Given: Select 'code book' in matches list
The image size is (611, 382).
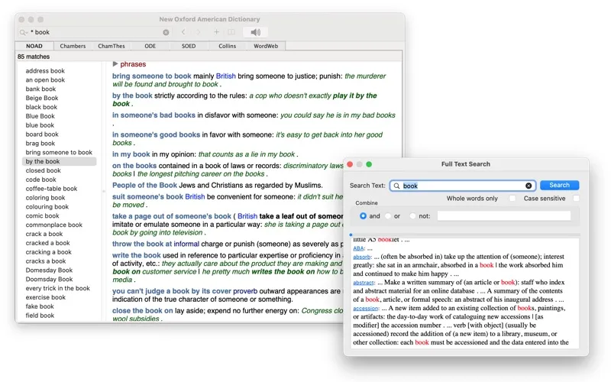Looking at the screenshot, I should click(x=40, y=180).
